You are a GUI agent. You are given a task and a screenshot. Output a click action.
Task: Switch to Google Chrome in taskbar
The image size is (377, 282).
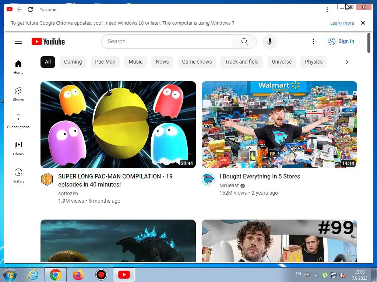[x=56, y=275]
